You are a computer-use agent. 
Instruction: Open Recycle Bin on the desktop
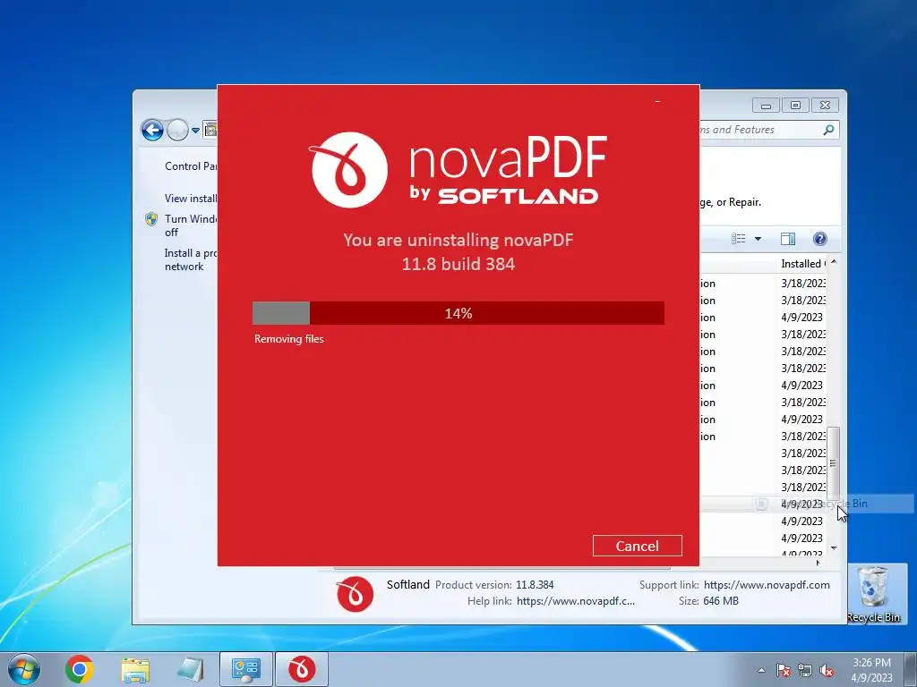(873, 595)
